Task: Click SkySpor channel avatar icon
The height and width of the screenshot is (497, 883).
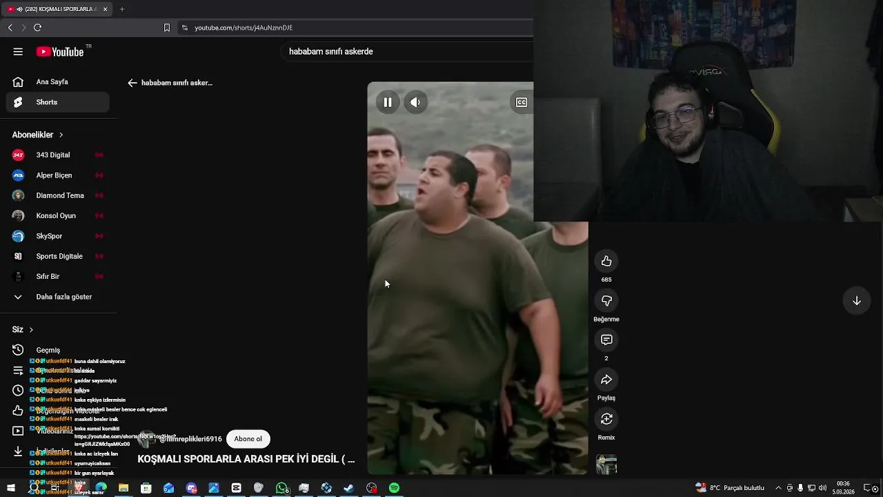Action: click(19, 236)
